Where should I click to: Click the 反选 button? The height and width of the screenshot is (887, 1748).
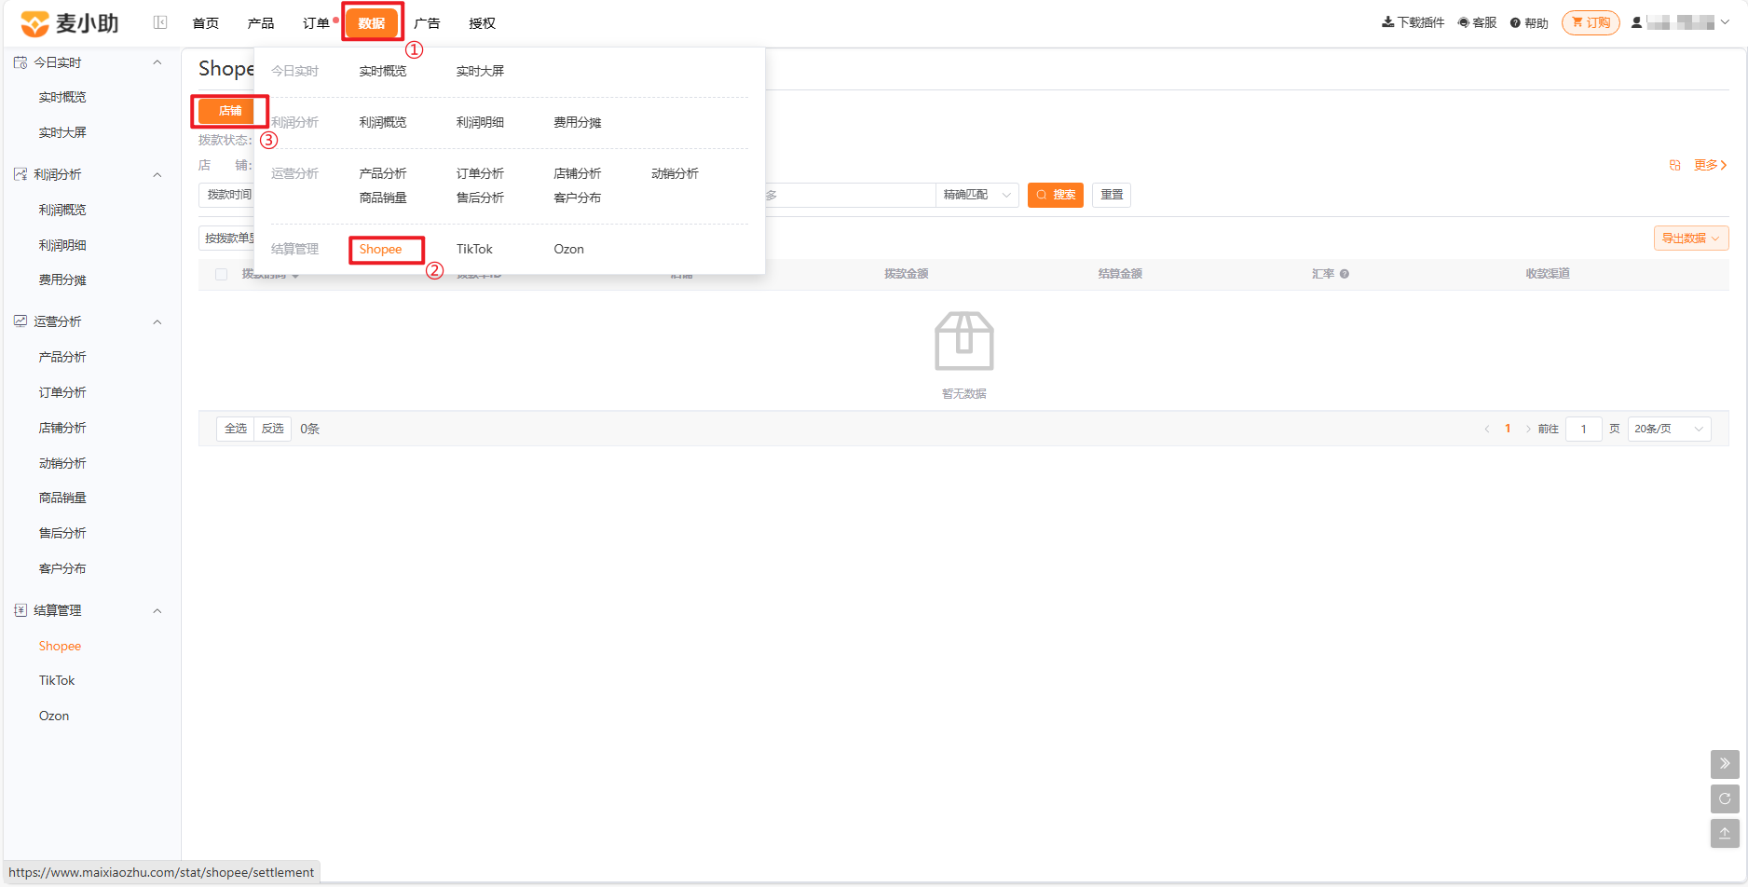click(273, 429)
